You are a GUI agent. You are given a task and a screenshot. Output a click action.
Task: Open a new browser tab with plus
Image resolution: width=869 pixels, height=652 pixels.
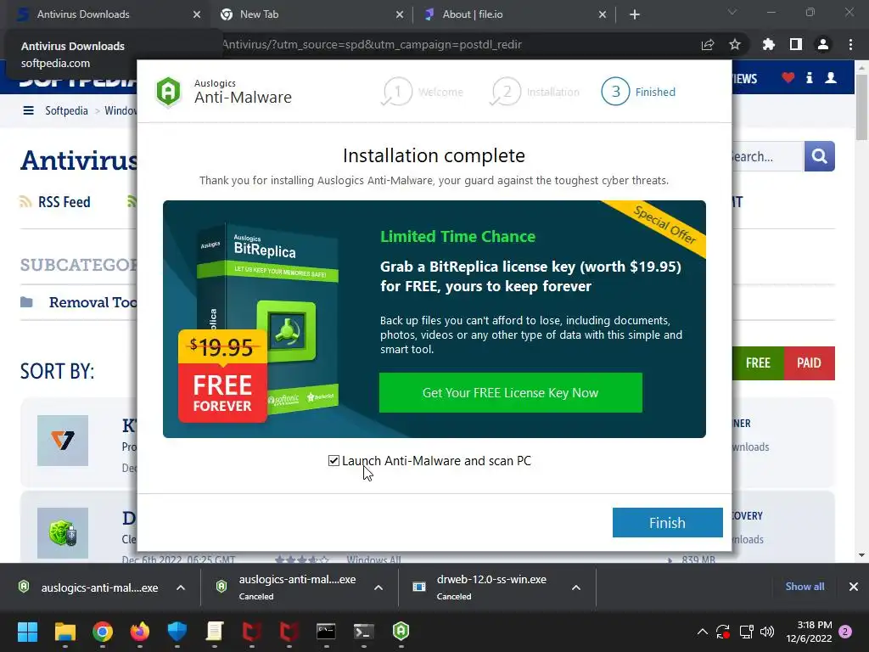[x=635, y=14]
